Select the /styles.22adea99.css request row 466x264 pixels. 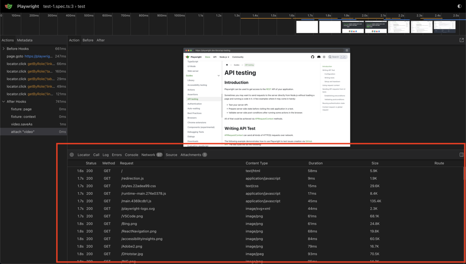[x=265, y=186]
